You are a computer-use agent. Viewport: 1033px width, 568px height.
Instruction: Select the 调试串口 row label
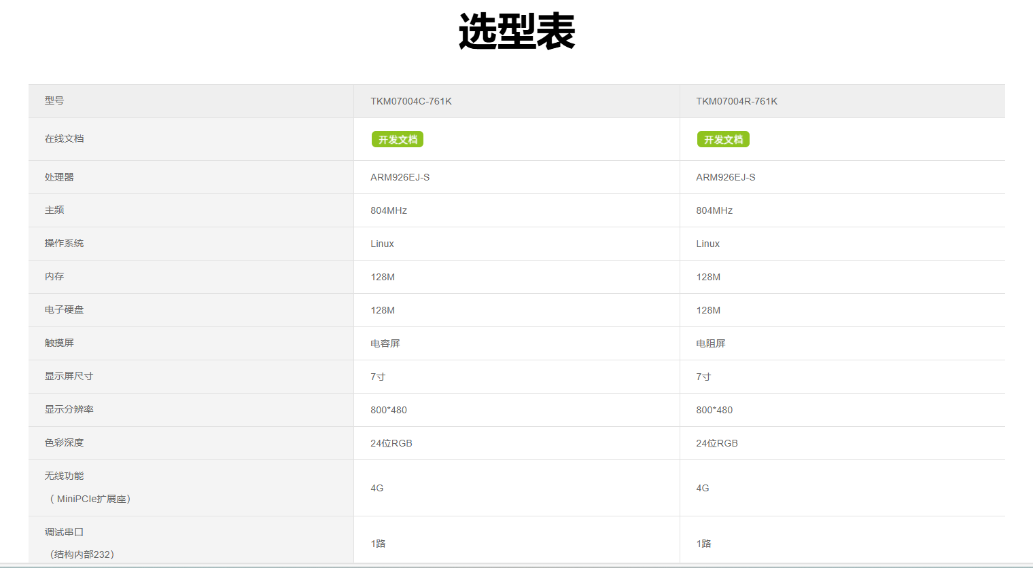click(65, 532)
